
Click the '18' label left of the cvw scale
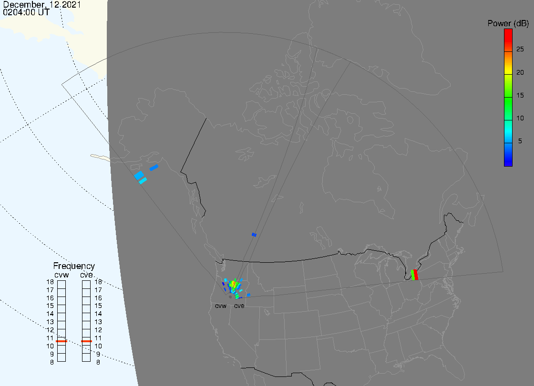50,282
